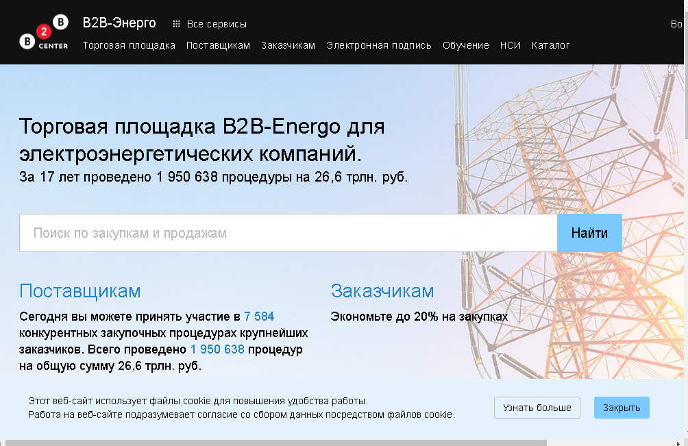
Task: Click Узнать больше about cookies
Action: tap(537, 408)
